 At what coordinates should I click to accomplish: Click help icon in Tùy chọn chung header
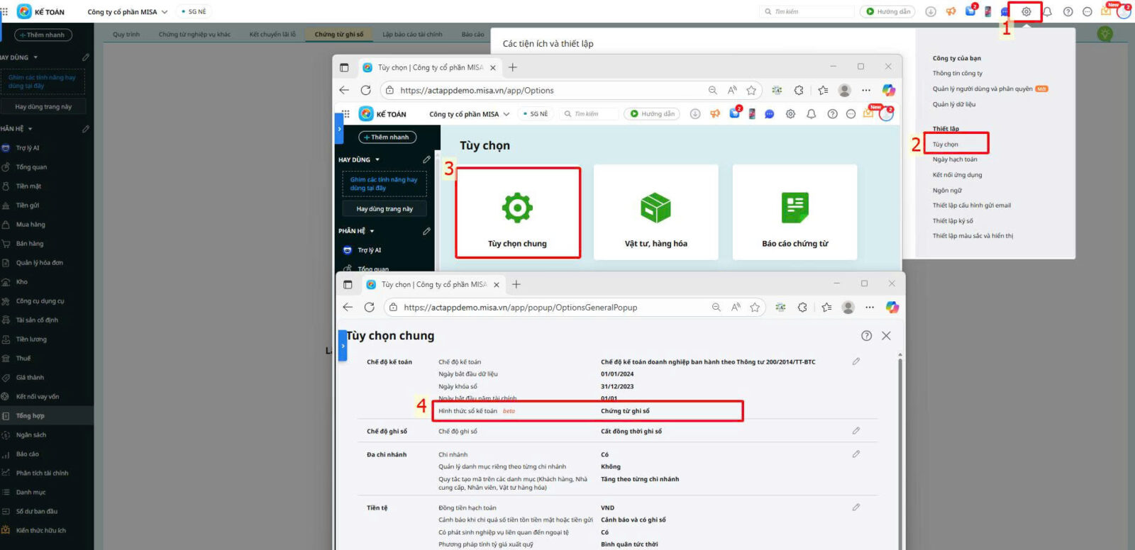[x=866, y=336]
